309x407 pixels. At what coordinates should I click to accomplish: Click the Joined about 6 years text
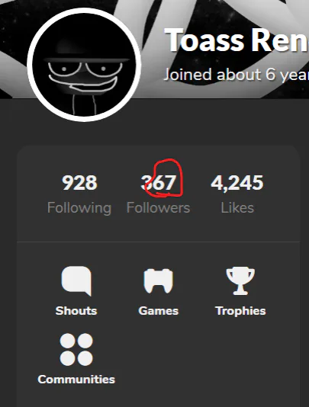click(x=237, y=75)
